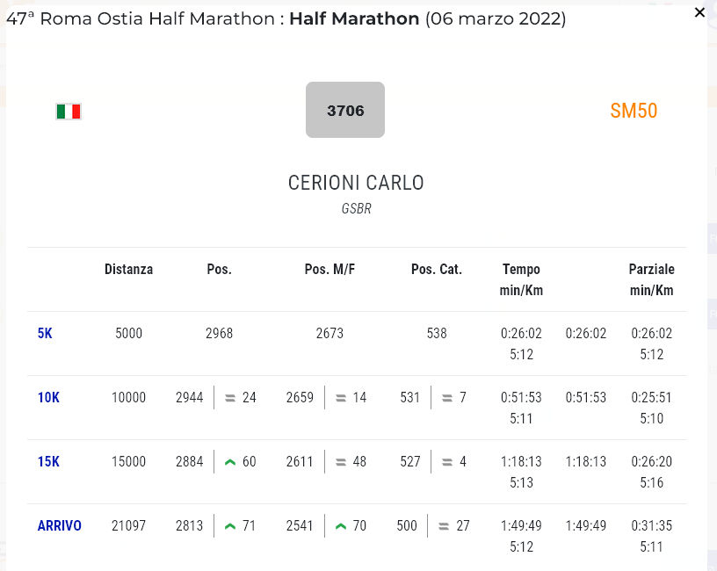Click the green up arrow beside 60

(x=230, y=462)
